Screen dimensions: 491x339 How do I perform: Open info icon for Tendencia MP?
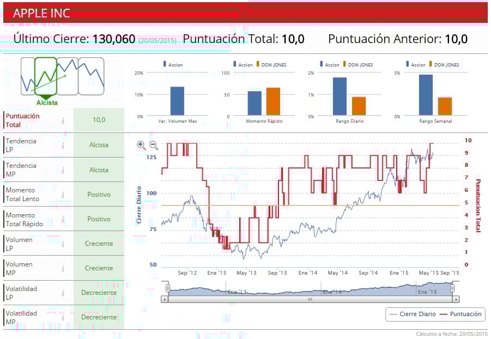coord(63,170)
